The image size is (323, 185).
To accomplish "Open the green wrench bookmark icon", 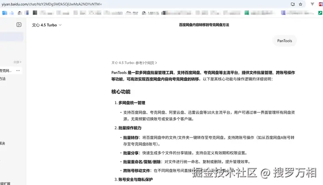I will pos(320,13).
